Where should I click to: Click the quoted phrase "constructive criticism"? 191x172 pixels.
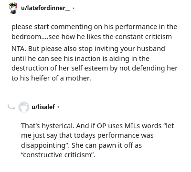tap(58, 155)
